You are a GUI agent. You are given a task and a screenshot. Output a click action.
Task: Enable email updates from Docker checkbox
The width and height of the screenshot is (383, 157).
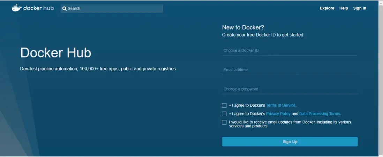coord(224,122)
